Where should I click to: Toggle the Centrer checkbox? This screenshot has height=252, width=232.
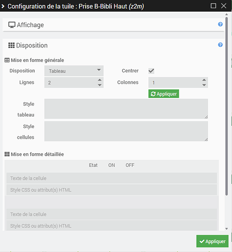[x=151, y=71]
